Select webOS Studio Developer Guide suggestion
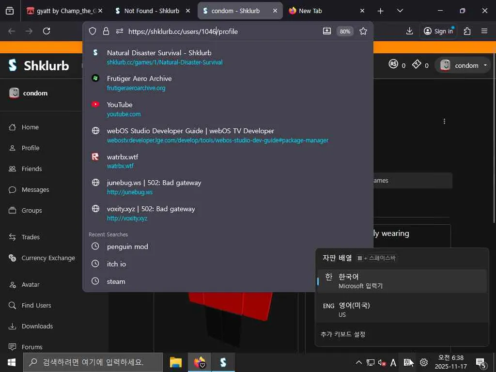Viewport: 496px width, 372px height. [x=228, y=135]
